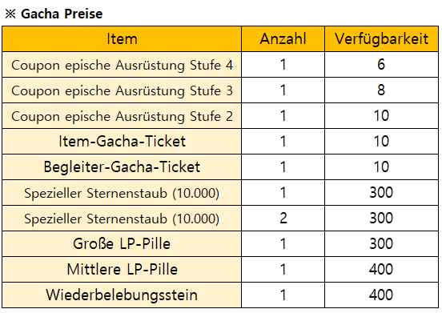Click the Verfügbarkeit column header
This screenshot has width=442, height=313.
pos(381,39)
